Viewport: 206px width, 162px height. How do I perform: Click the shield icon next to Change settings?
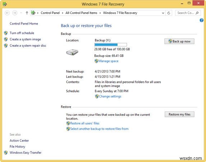pyautogui.click(x=97, y=96)
